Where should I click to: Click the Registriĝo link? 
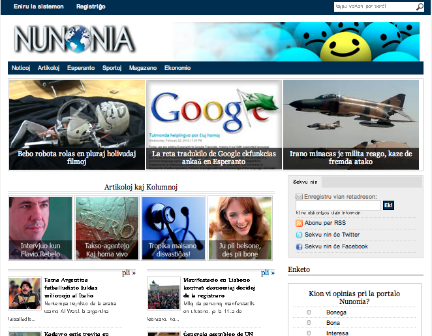click(x=91, y=7)
